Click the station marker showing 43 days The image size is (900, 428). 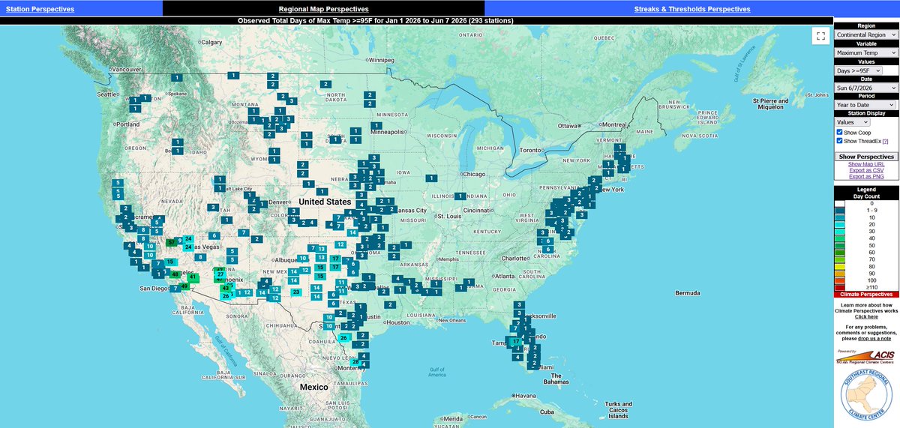tap(225, 288)
